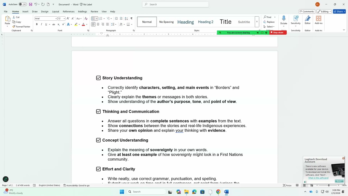The image size is (348, 196).
Task: Switch to the Design tab
Action: coord(45,11)
